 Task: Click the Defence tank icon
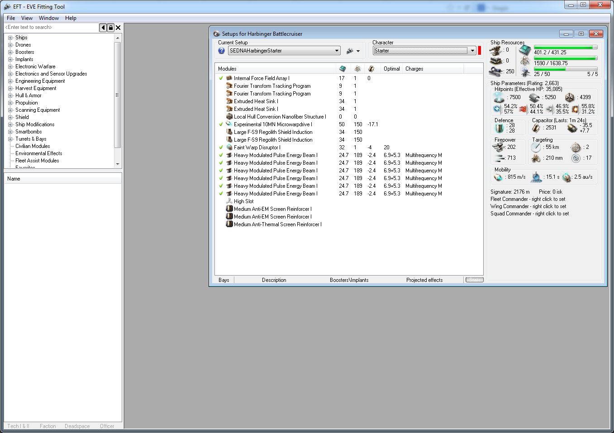point(500,128)
